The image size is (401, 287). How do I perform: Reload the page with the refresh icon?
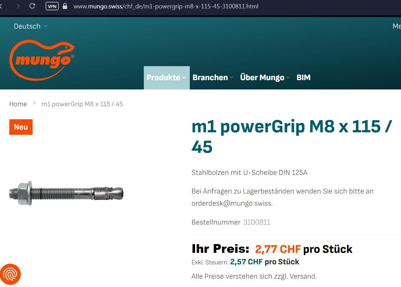[32, 6]
